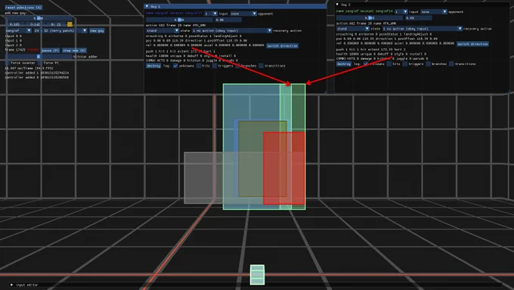Click the ms/frame FPS readout

click(x=29, y=68)
